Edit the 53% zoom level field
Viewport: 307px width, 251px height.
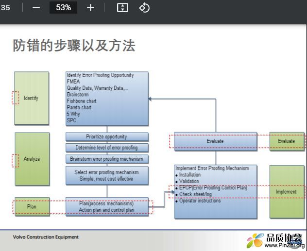[63, 8]
